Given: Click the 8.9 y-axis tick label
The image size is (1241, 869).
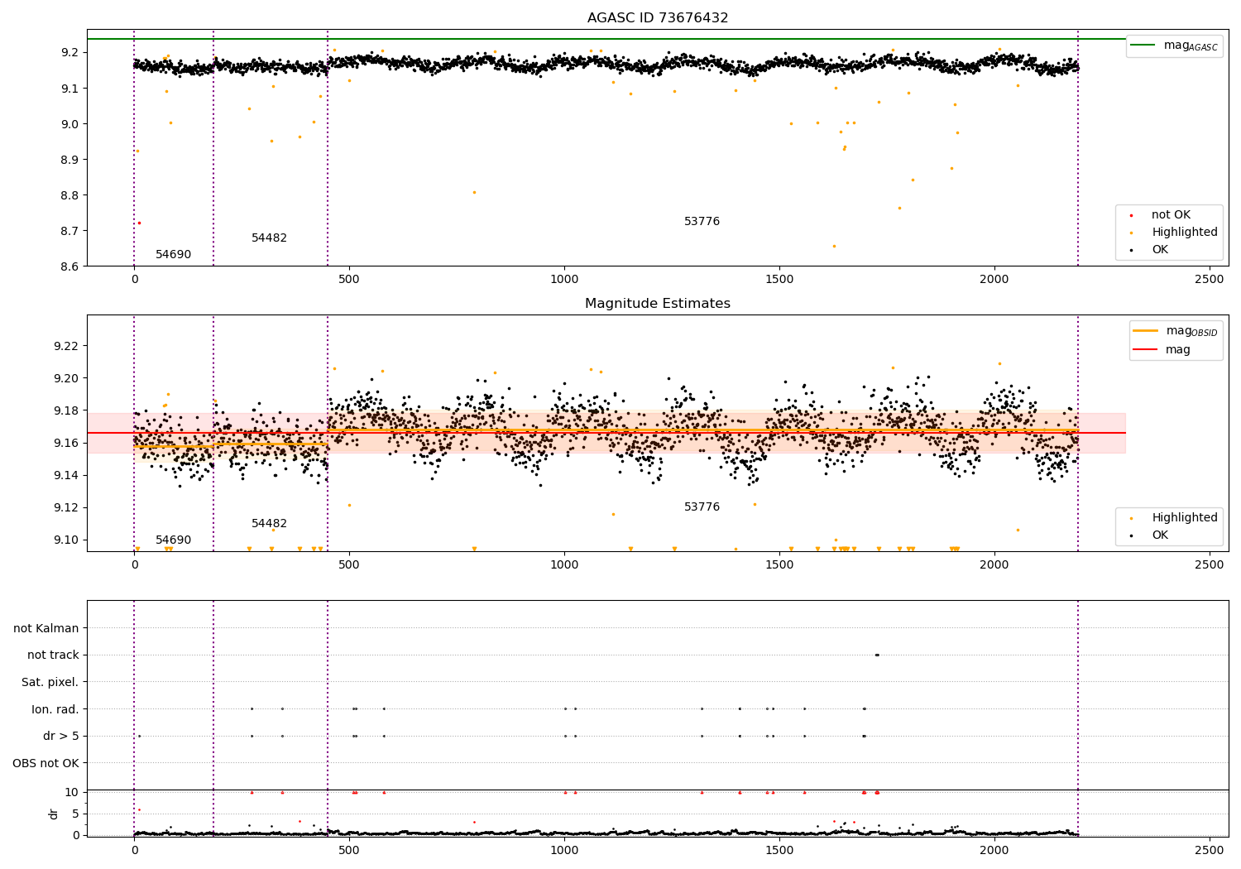Looking at the screenshot, I should [70, 160].
